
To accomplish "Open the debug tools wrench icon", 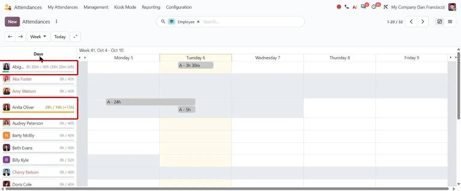I will click(386, 7).
